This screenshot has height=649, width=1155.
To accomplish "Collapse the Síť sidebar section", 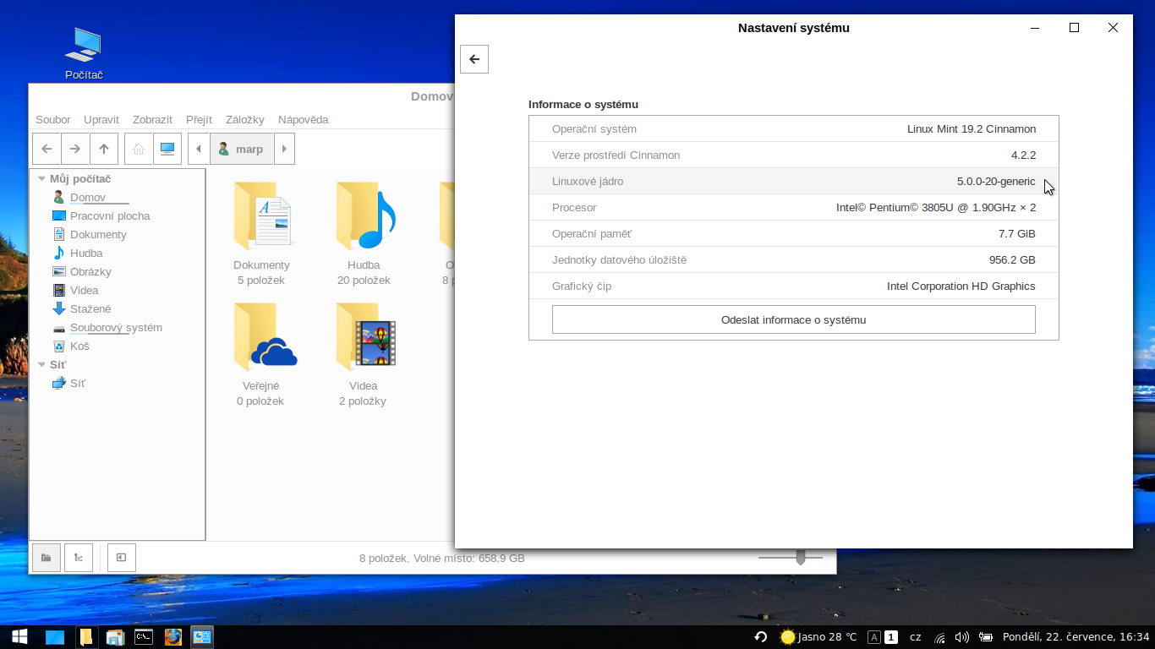I will pyautogui.click(x=41, y=365).
